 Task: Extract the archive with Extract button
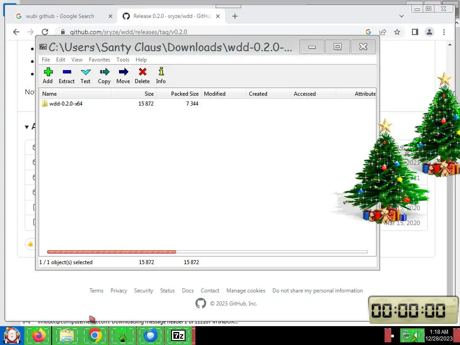tap(66, 75)
